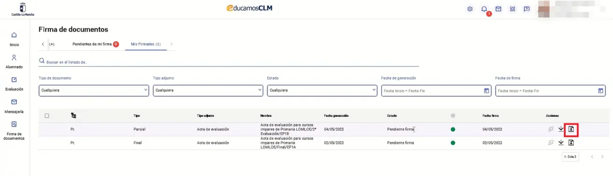Sort by Estado column header
Image resolution: width=613 pixels, height=176 pixels.
point(392,115)
